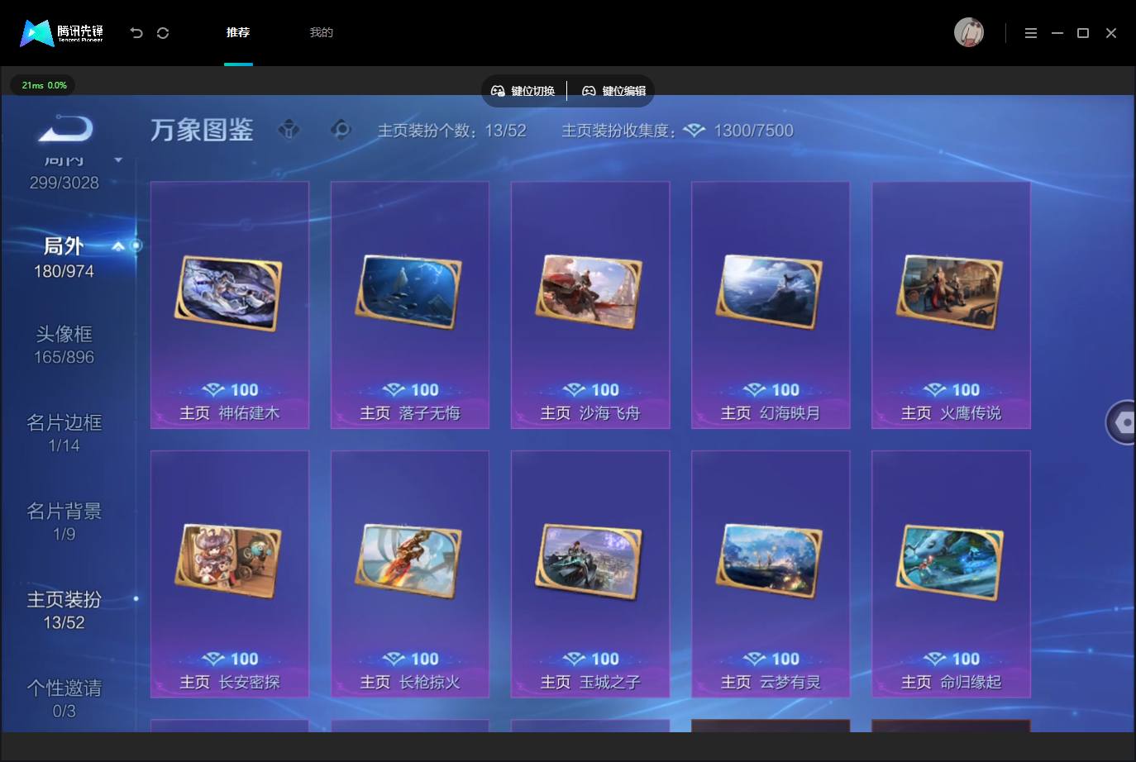Open the 主页 命归缘起 card
The image size is (1136, 762).
point(951,574)
